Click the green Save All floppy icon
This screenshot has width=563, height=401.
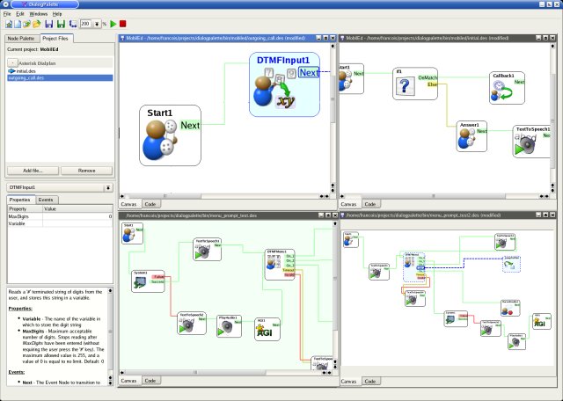point(61,24)
